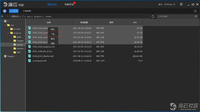Open settings via the gear icon
This screenshot has height=112, width=200.
coord(181,4)
